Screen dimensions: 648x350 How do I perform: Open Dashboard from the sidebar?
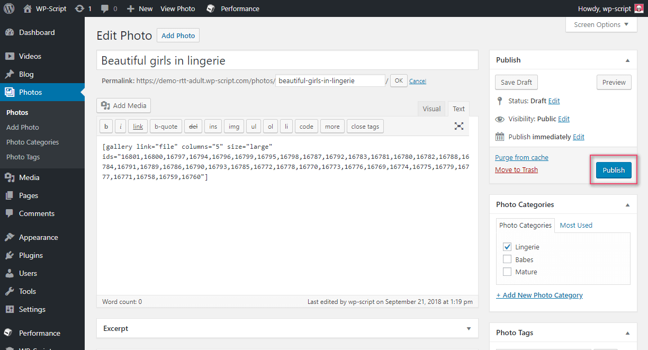37,32
